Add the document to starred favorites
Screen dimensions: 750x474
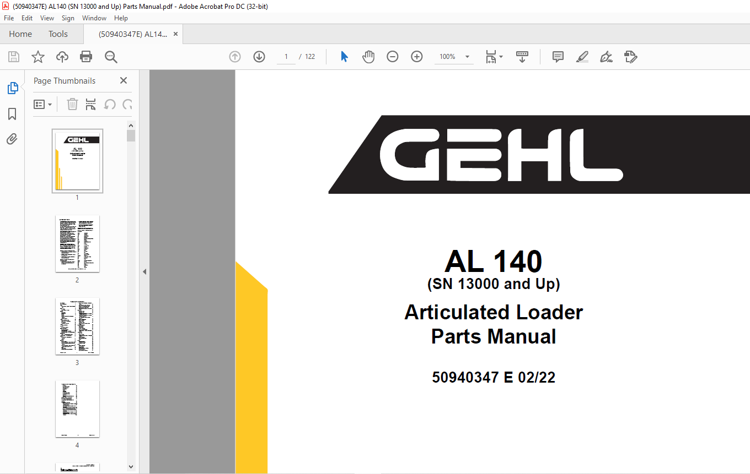(37, 57)
